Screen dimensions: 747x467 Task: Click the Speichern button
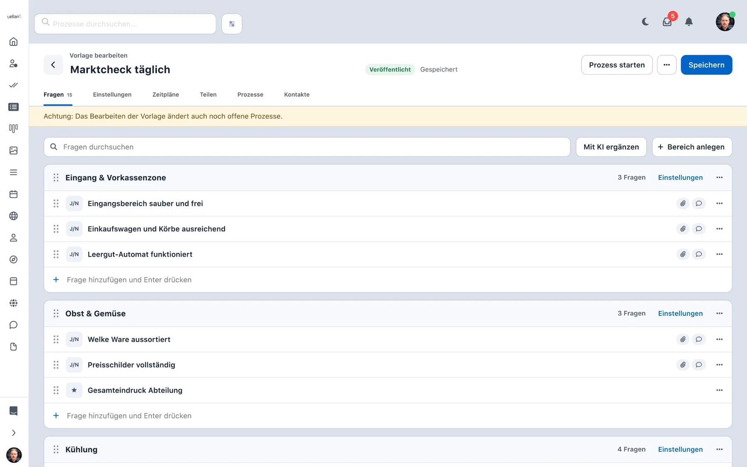click(x=706, y=65)
